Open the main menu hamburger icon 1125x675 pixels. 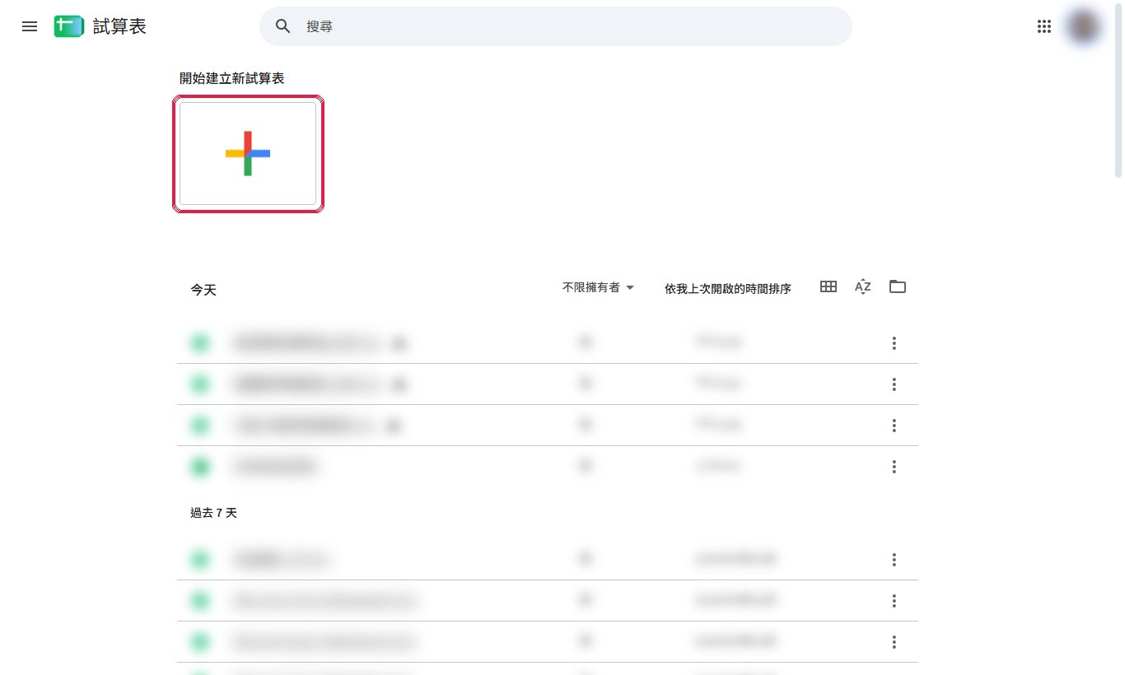point(30,26)
